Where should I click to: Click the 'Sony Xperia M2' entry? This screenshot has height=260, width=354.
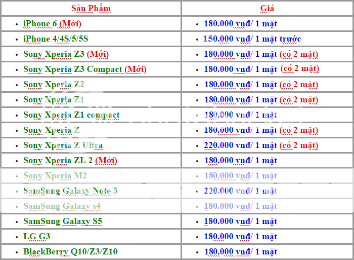(x=55, y=175)
